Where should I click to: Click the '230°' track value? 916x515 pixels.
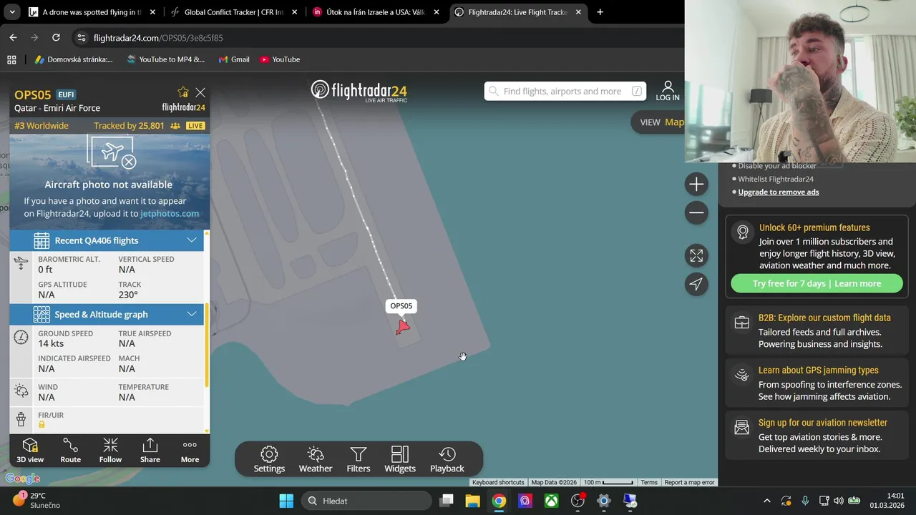(128, 295)
